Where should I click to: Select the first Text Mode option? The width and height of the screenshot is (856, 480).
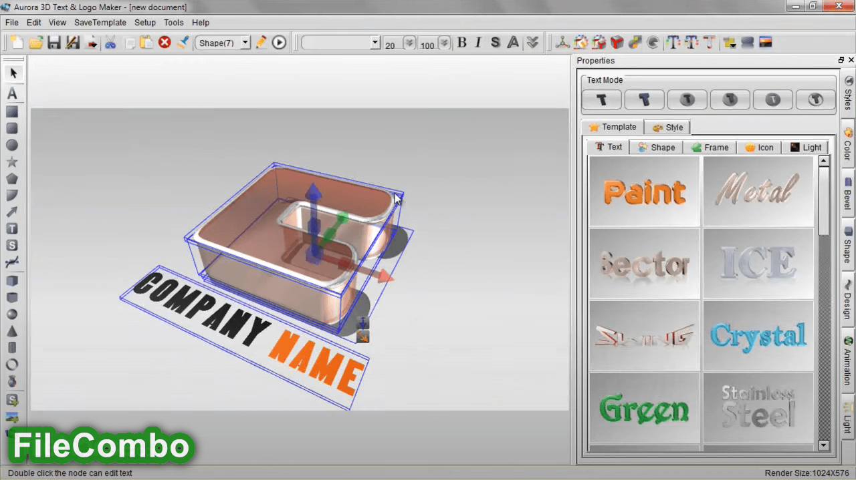coord(601,99)
